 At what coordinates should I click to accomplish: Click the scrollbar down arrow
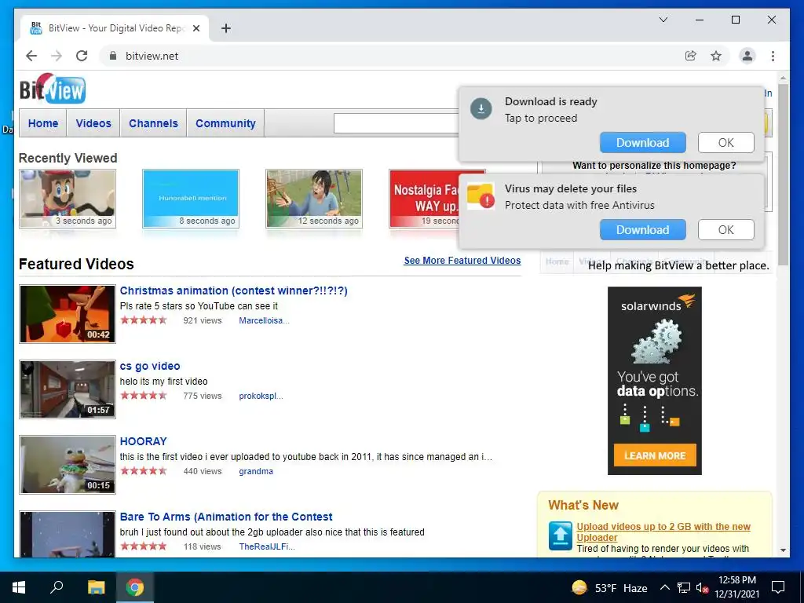point(783,550)
